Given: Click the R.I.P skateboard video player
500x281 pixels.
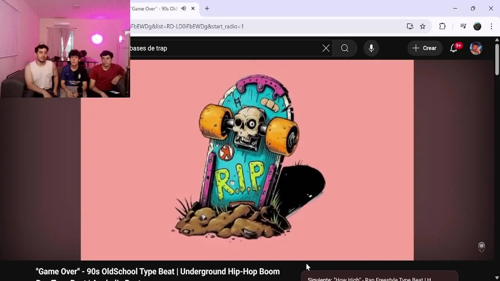Looking at the screenshot, I should click(247, 160).
